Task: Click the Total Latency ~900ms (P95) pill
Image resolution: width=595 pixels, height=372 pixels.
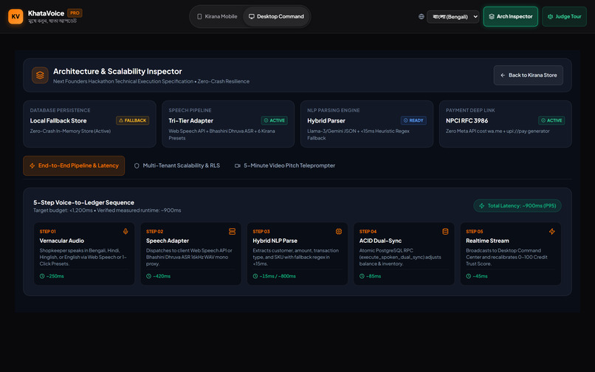Action: [x=517, y=206]
